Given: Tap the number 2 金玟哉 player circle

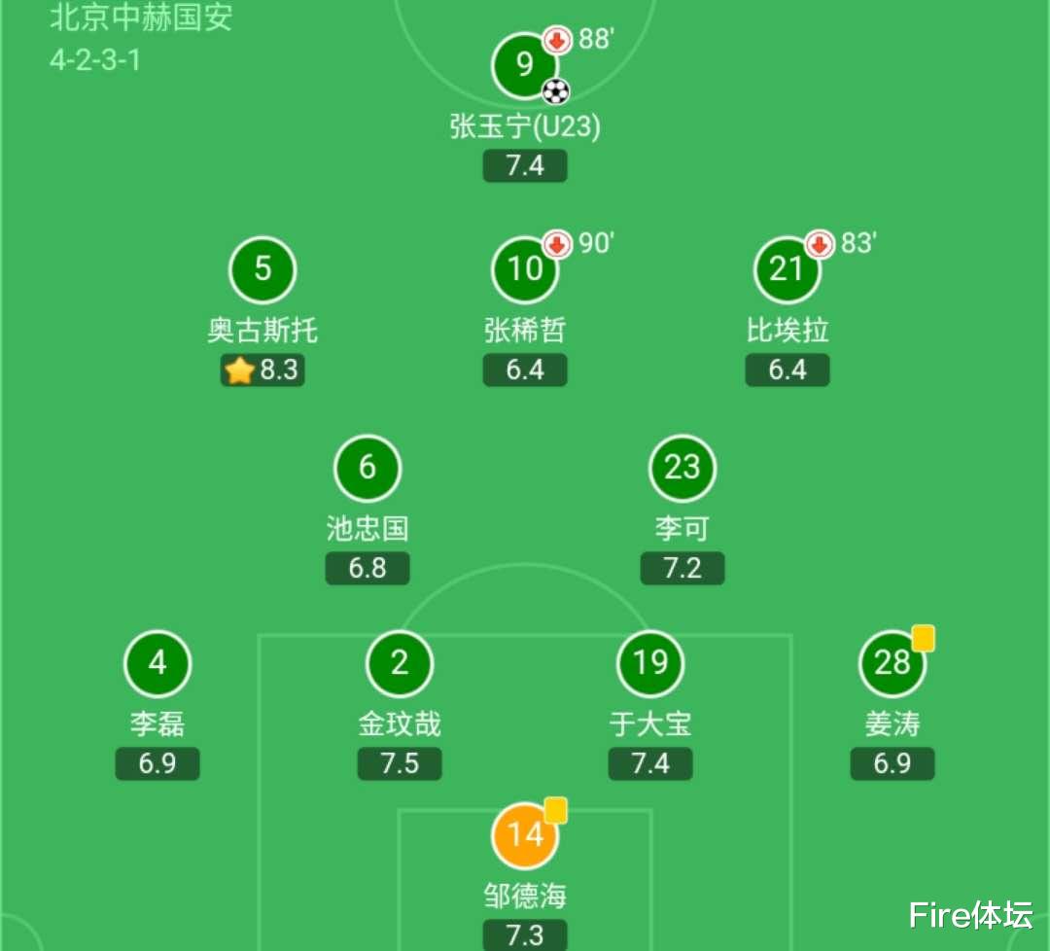Looking at the screenshot, I should tap(399, 663).
